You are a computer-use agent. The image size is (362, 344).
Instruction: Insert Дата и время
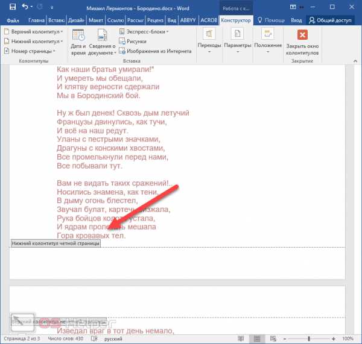point(78,42)
